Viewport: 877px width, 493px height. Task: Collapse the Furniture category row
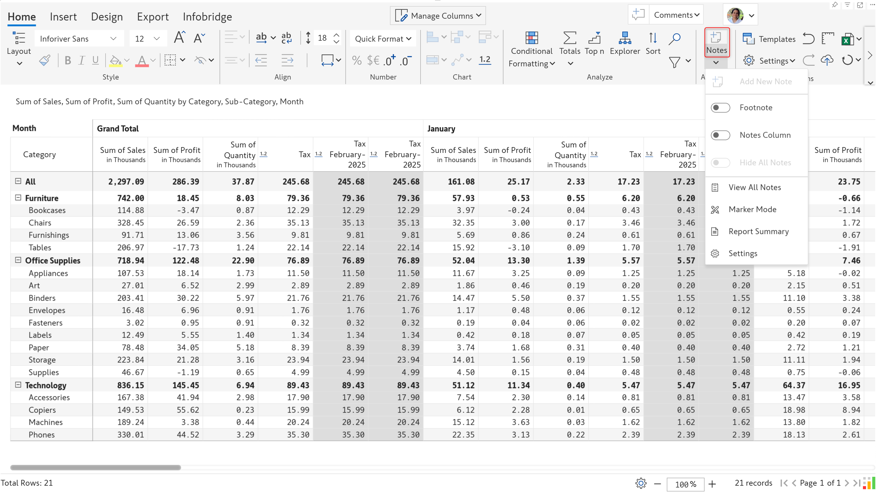pyautogui.click(x=18, y=198)
